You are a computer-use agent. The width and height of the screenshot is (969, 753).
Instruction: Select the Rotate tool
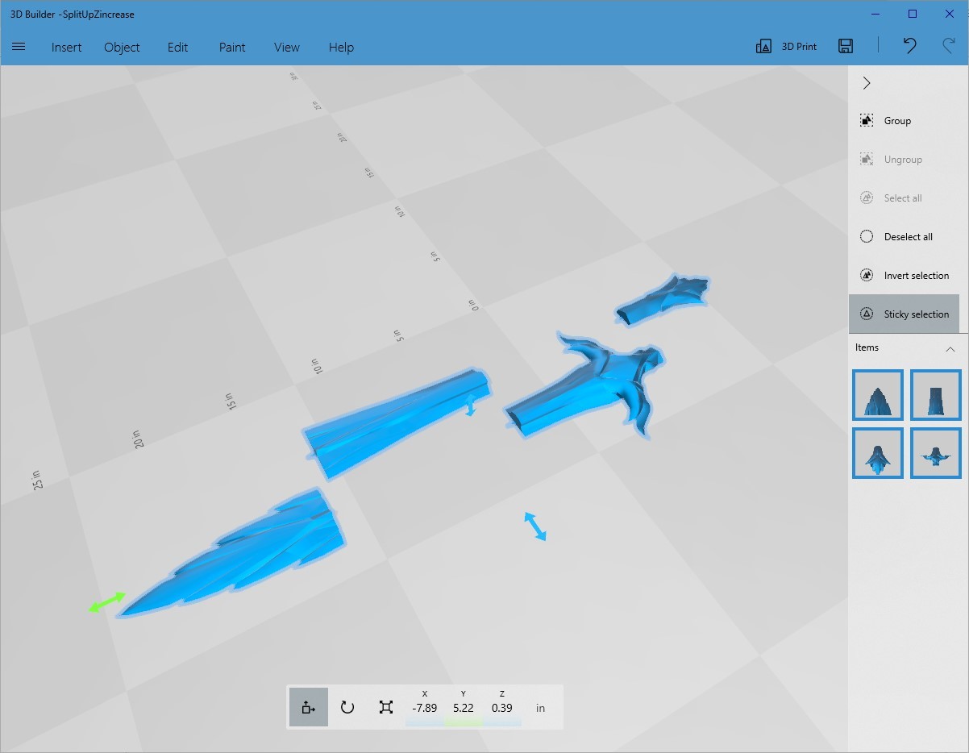[347, 707]
